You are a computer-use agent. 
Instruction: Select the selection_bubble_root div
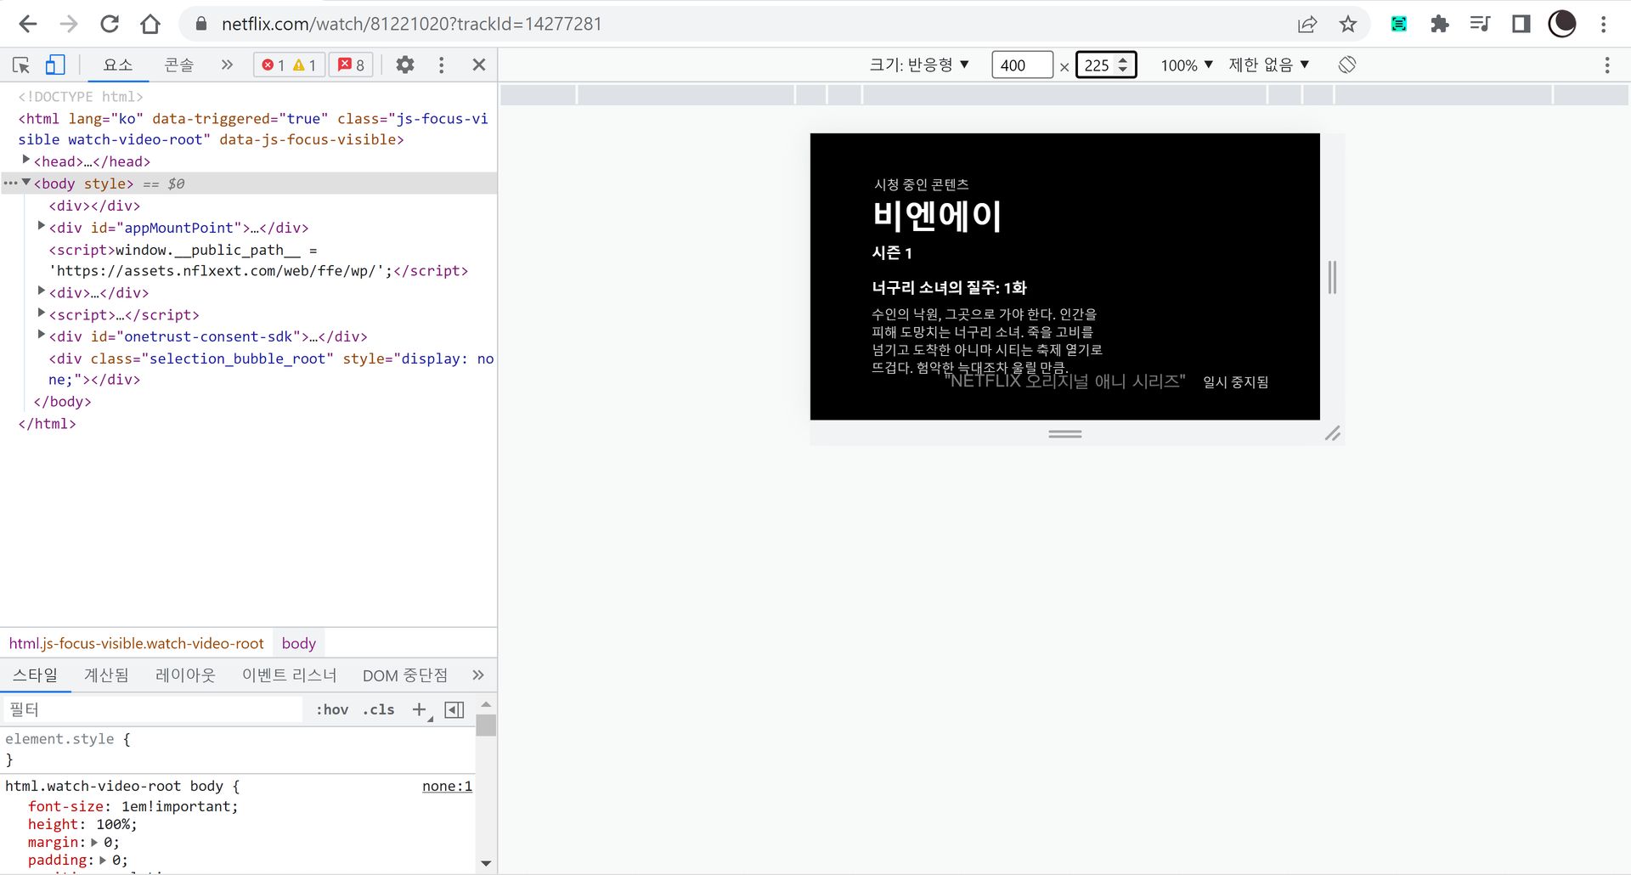271,369
